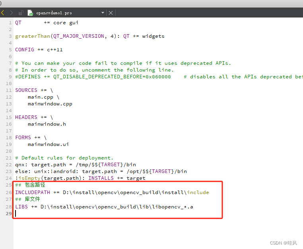This screenshot has width=303, height=249.
Task: Open the open-documents dropdown arrow
Action: (x=103, y=13)
